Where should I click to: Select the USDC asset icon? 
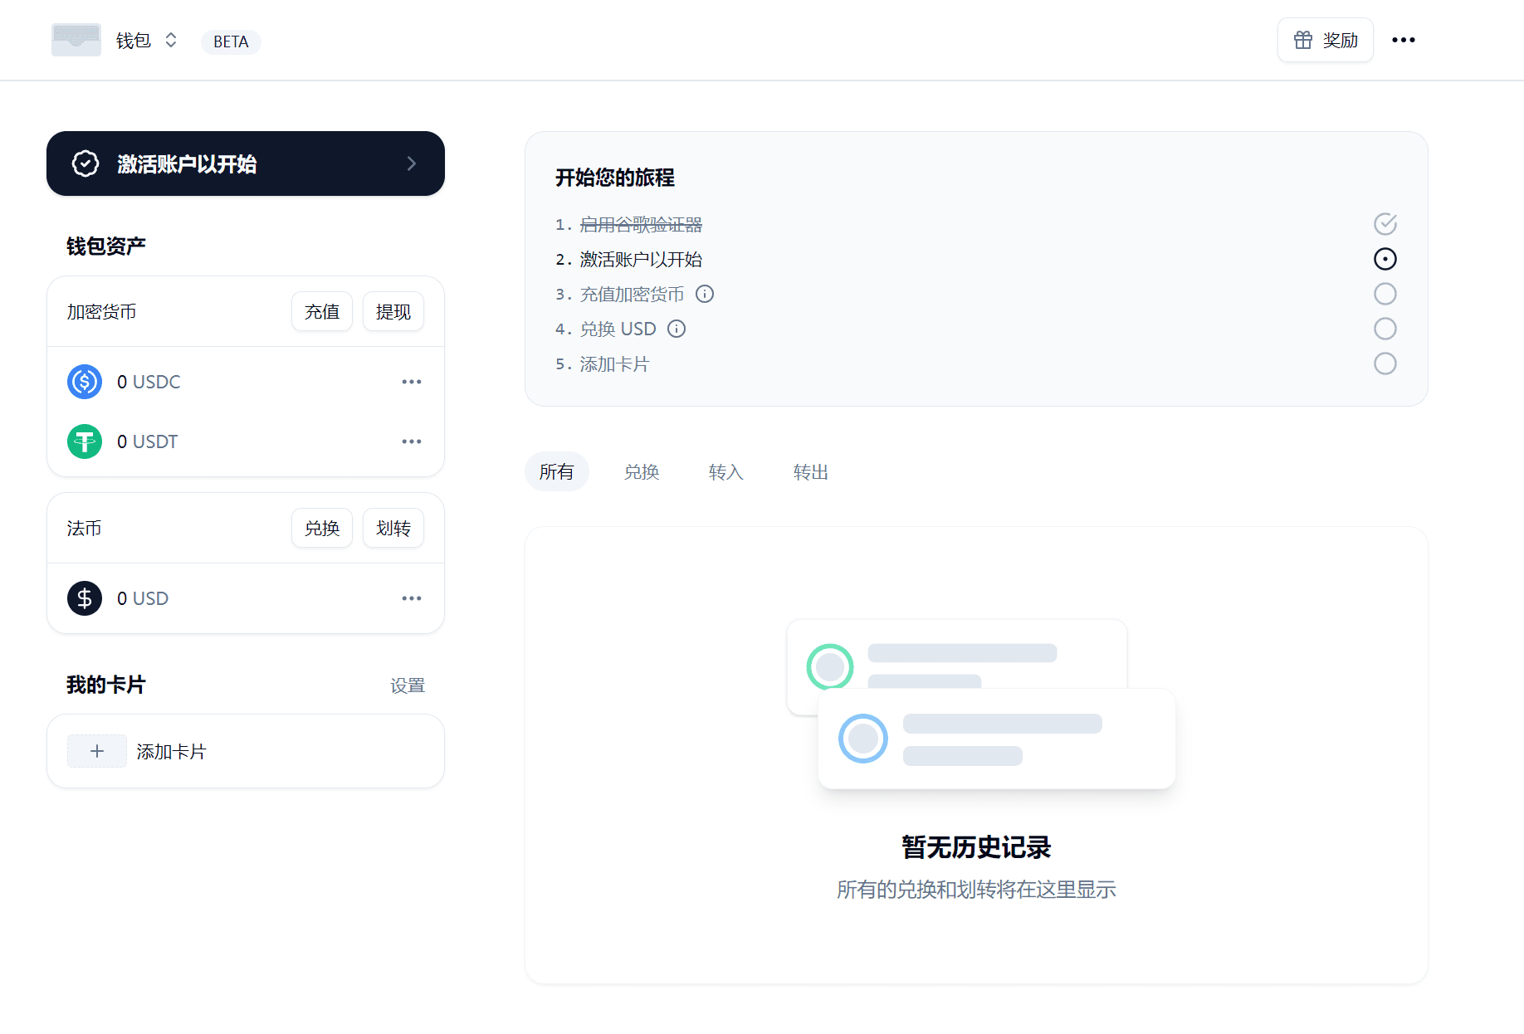84,382
